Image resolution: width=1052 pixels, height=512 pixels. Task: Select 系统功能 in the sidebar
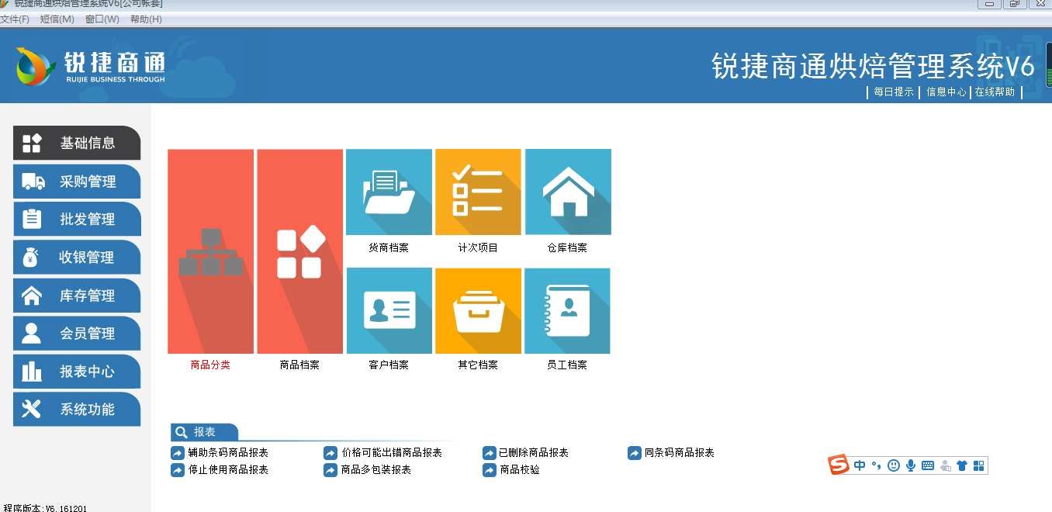pyautogui.click(x=77, y=410)
